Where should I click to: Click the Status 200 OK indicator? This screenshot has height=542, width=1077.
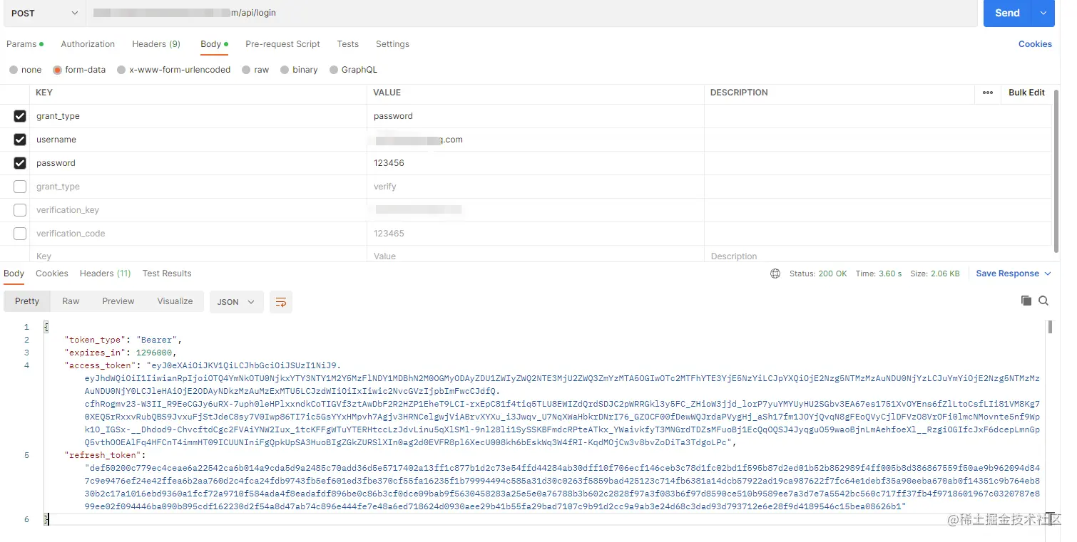coord(818,273)
